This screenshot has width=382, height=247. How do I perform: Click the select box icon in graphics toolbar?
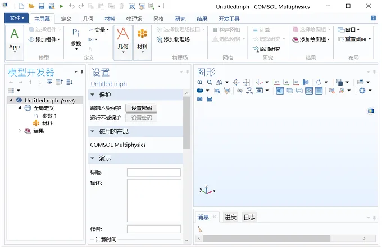[217, 91]
